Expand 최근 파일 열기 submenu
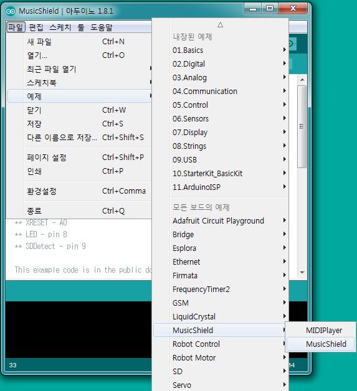This screenshot has width=357, height=391. point(80,69)
